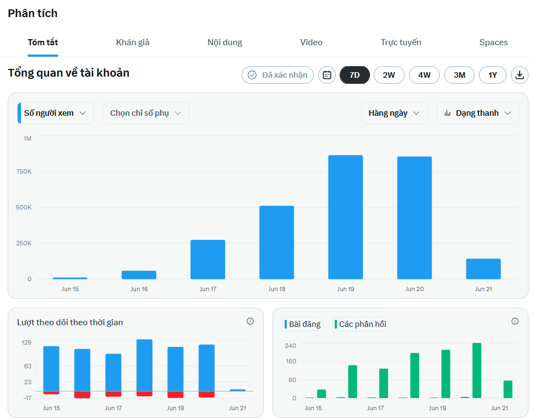Image resolution: width=534 pixels, height=419 pixels.
Task: Click the green Jun 15 replies bar
Action: click(322, 394)
